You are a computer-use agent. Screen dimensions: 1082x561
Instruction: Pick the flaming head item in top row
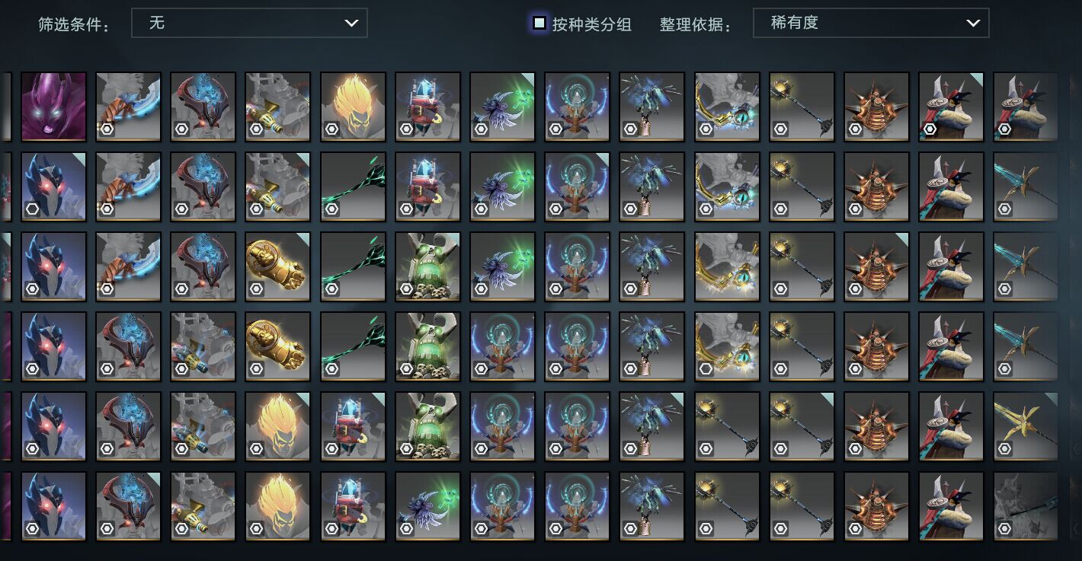pyautogui.click(x=353, y=107)
